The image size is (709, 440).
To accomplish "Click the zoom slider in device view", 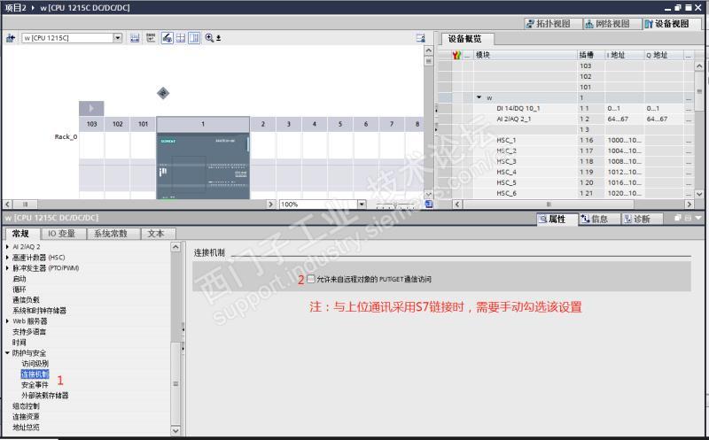I will click(x=394, y=205).
